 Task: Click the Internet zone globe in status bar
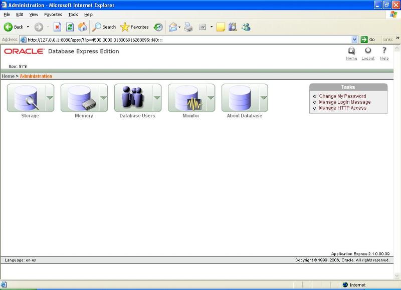345,284
